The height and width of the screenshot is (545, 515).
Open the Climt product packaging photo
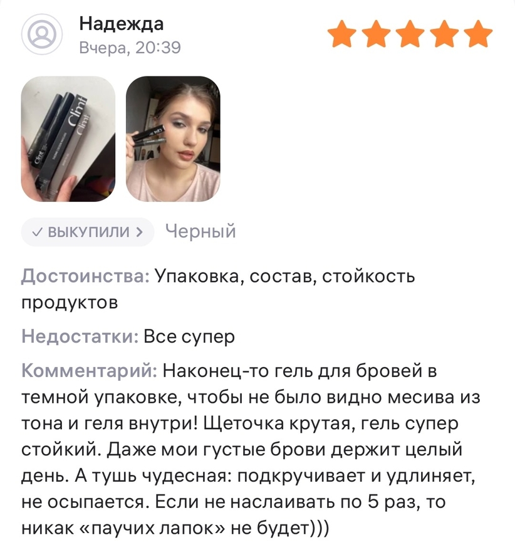(x=68, y=139)
